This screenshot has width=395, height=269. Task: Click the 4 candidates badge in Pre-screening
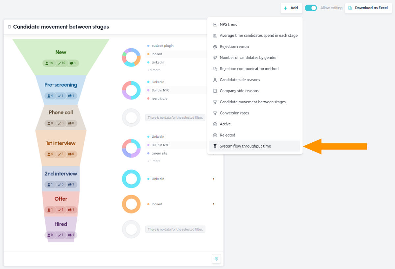pos(50,96)
